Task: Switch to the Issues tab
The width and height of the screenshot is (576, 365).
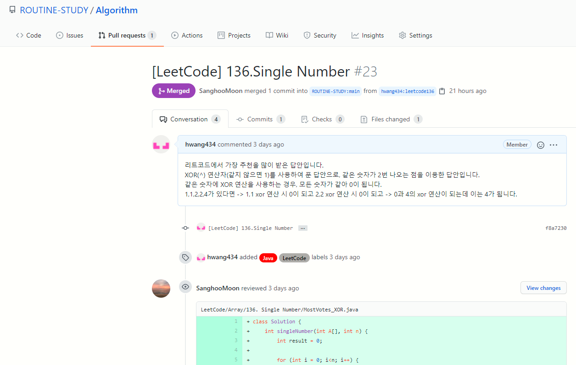Action: coord(70,35)
